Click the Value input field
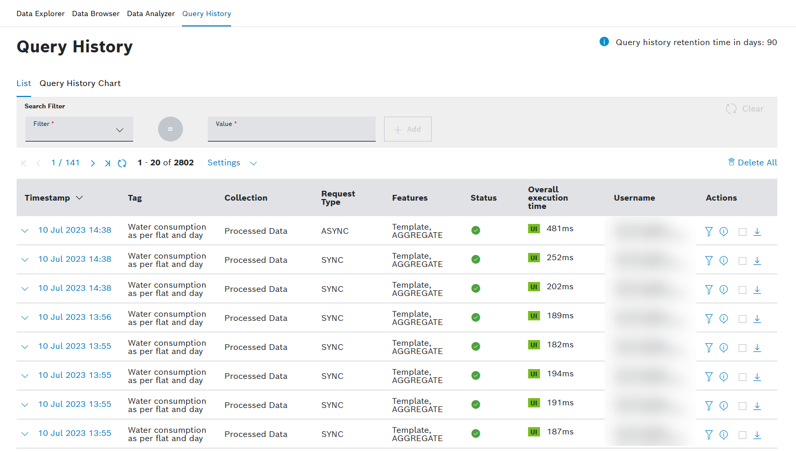 coord(291,130)
